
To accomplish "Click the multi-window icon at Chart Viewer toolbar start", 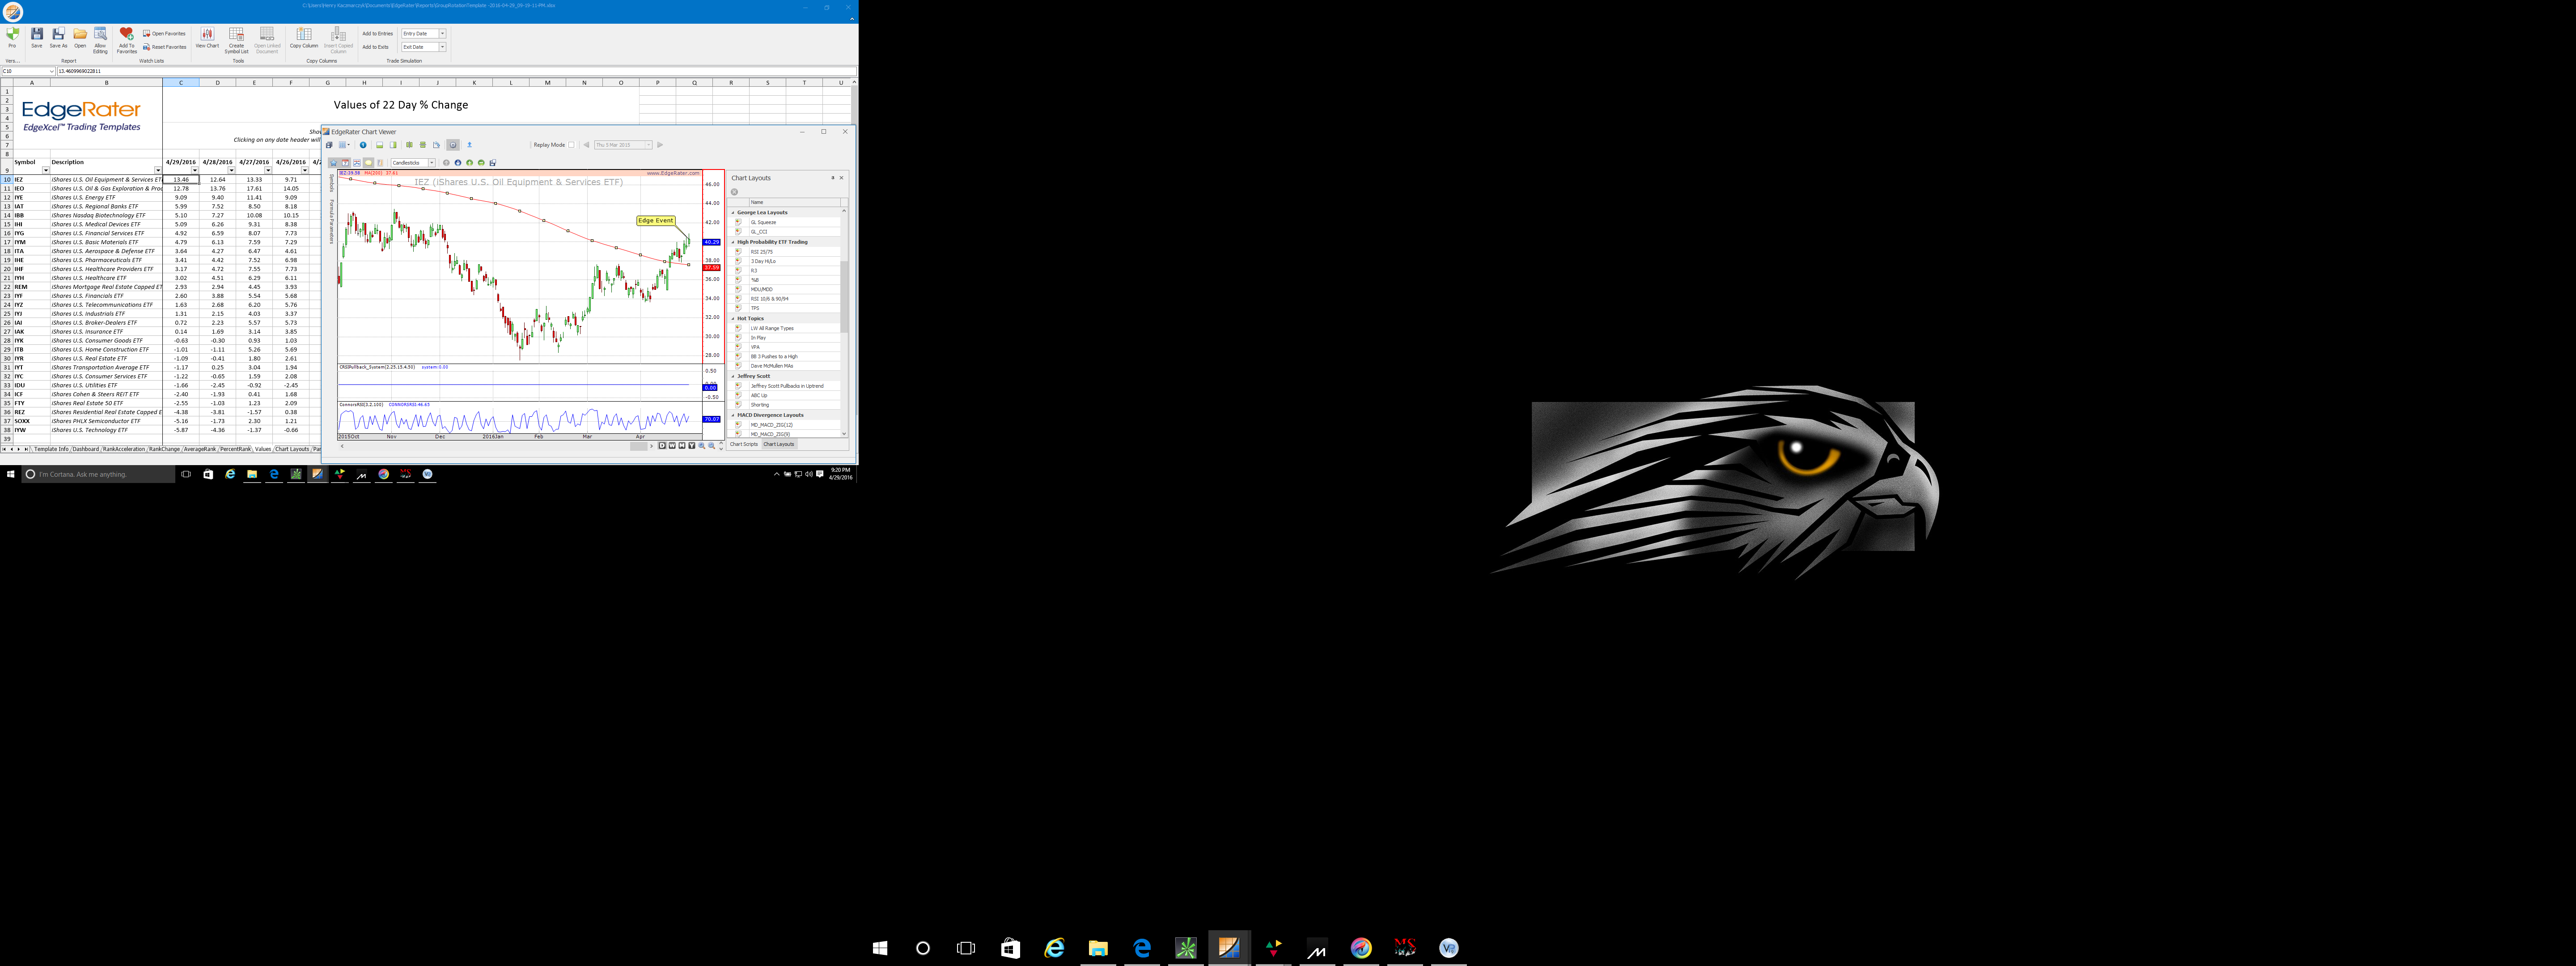I will [x=329, y=145].
